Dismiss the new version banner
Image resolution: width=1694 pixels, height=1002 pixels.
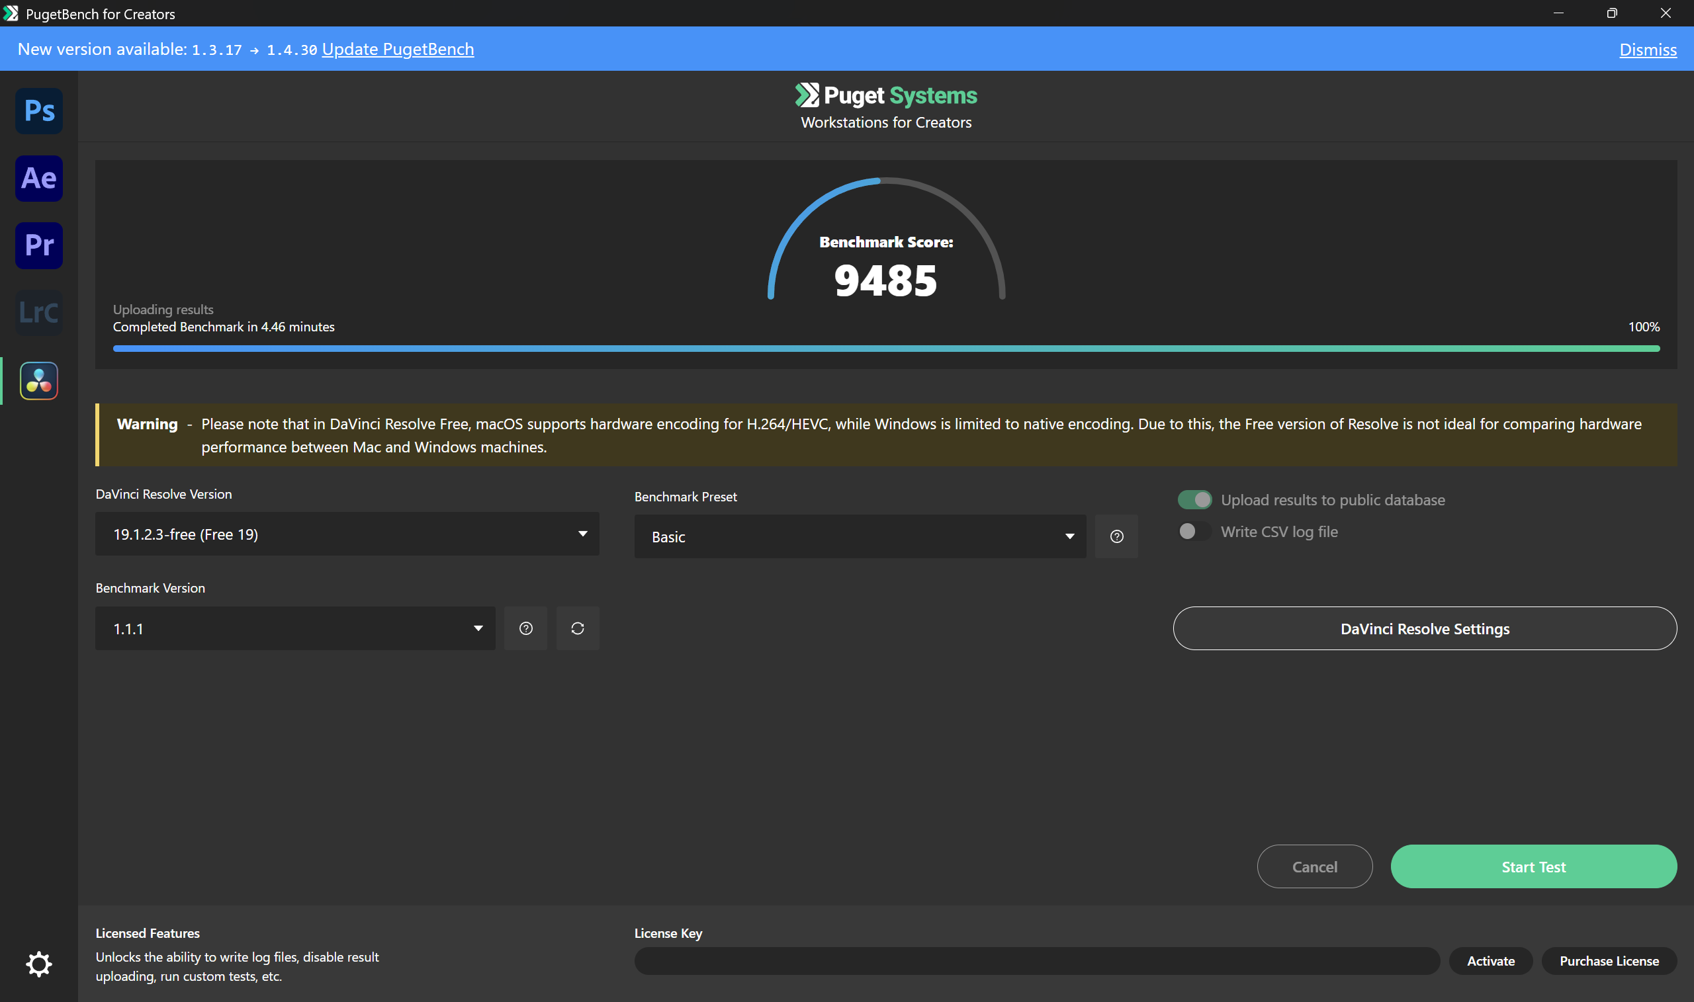click(1648, 50)
